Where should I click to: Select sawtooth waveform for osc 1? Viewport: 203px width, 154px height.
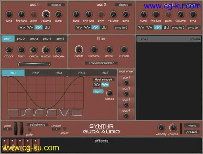[x=38, y=27]
